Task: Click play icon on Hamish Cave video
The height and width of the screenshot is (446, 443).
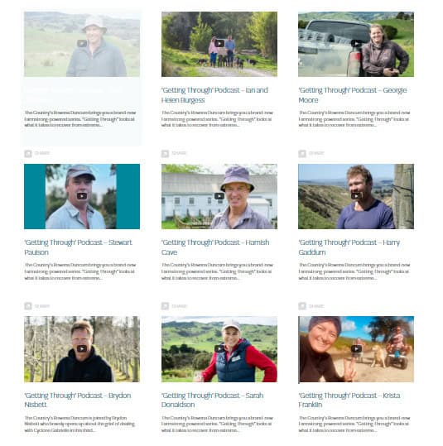Action: click(x=219, y=196)
